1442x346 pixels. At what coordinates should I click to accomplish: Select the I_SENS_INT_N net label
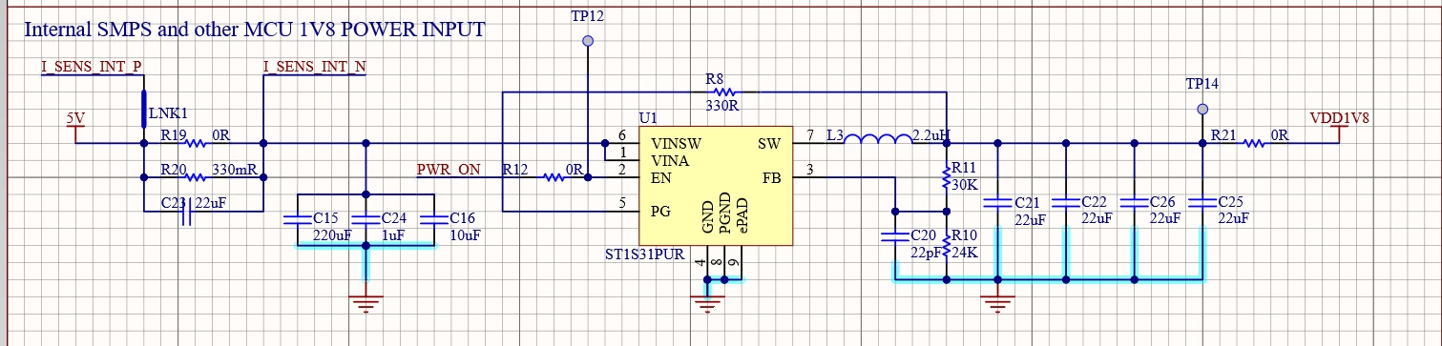click(315, 67)
